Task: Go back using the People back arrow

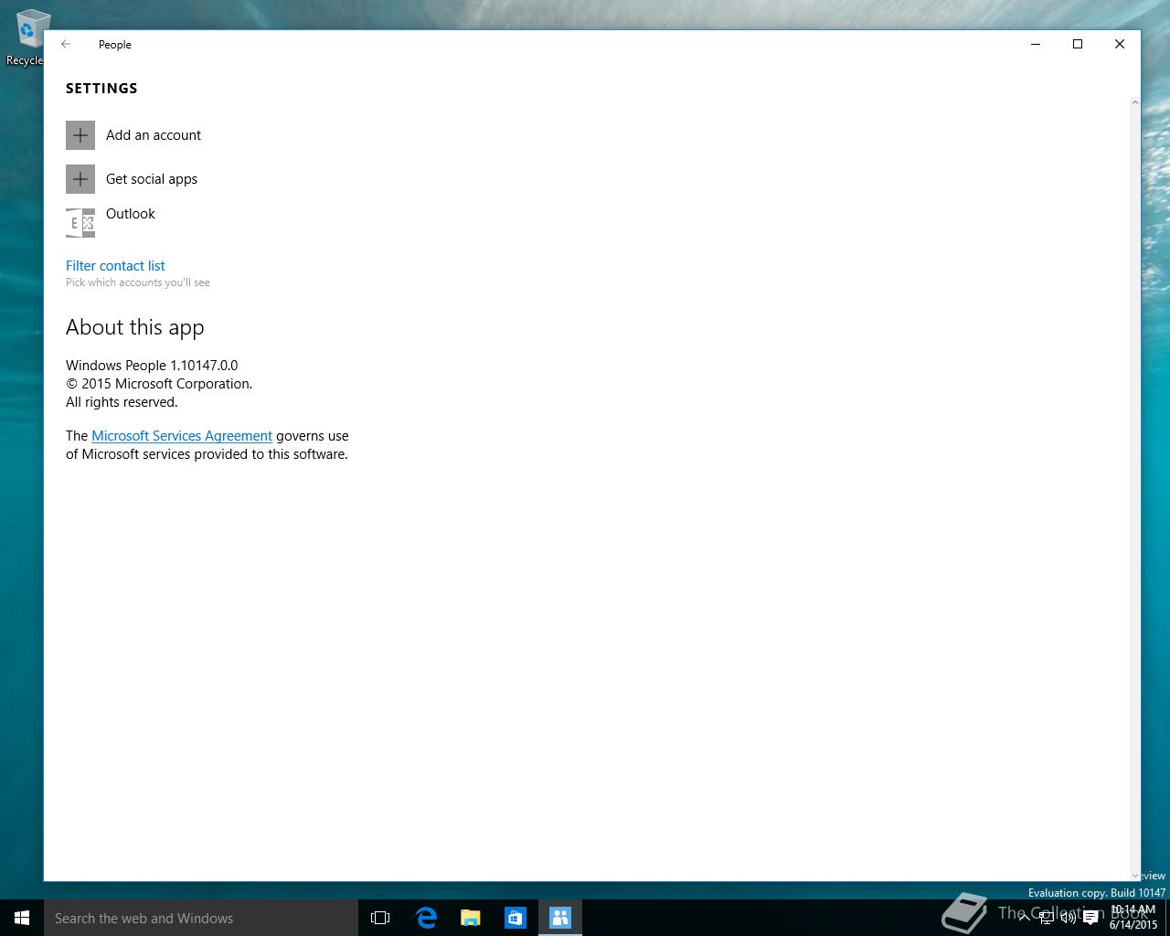Action: point(66,44)
